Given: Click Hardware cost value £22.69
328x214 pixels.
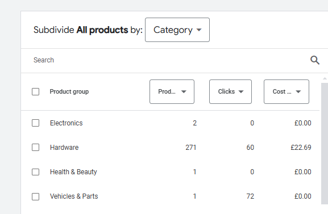Looking at the screenshot, I should [x=301, y=148].
